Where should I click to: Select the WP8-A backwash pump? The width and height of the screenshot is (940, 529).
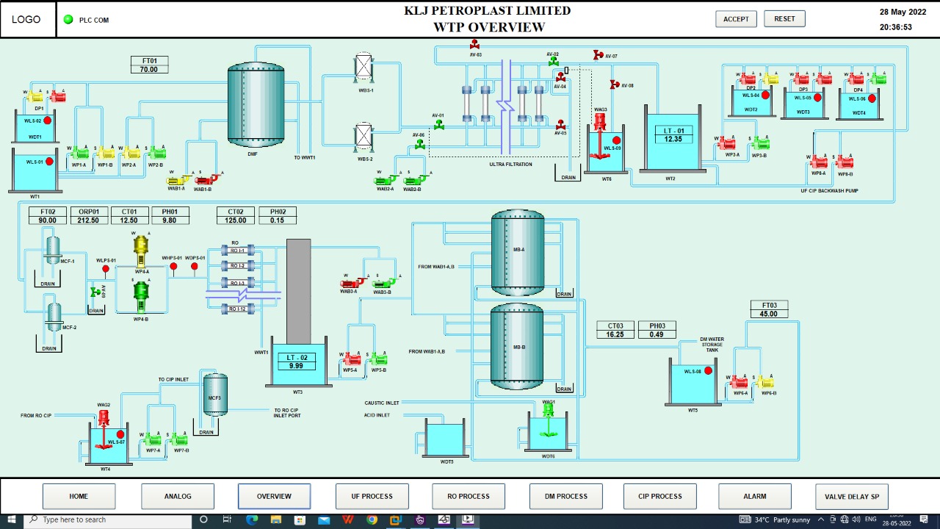coord(818,162)
